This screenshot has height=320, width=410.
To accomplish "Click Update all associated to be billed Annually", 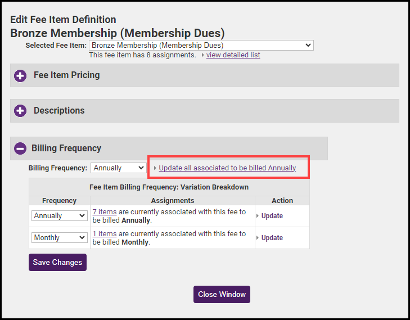I will coord(227,168).
